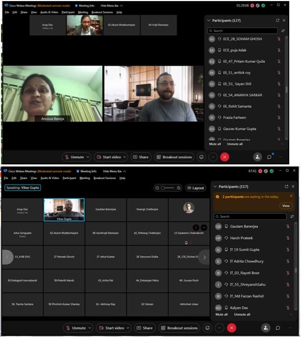Click Unmute all in Participants (117) panel

pyautogui.click(x=242, y=315)
